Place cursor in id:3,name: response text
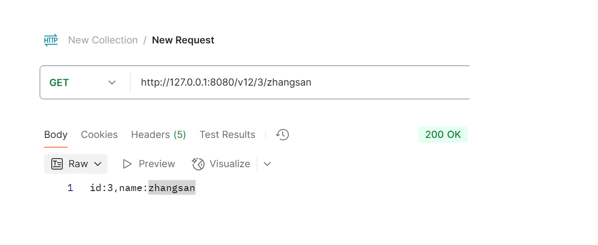The height and width of the screenshot is (245, 598). click(119, 188)
